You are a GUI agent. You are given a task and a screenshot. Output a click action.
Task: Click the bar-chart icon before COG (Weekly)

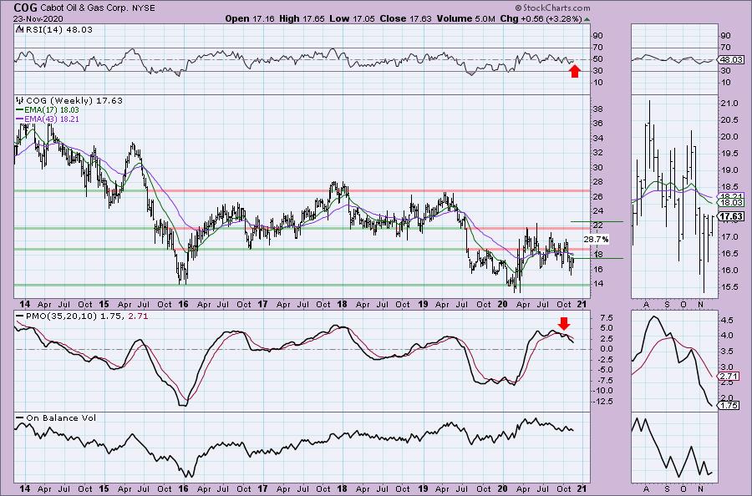(x=20, y=101)
